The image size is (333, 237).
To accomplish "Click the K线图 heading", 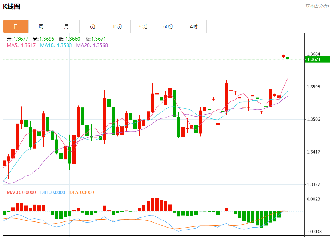I will pyautogui.click(x=12, y=7).
